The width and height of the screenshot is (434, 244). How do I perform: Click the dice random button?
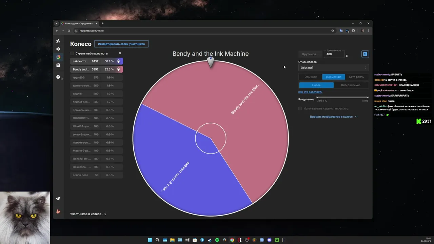pyautogui.click(x=365, y=54)
